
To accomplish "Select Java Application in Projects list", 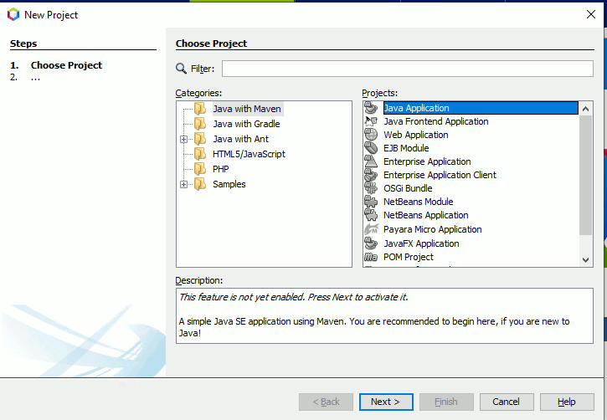I will pos(481,108).
